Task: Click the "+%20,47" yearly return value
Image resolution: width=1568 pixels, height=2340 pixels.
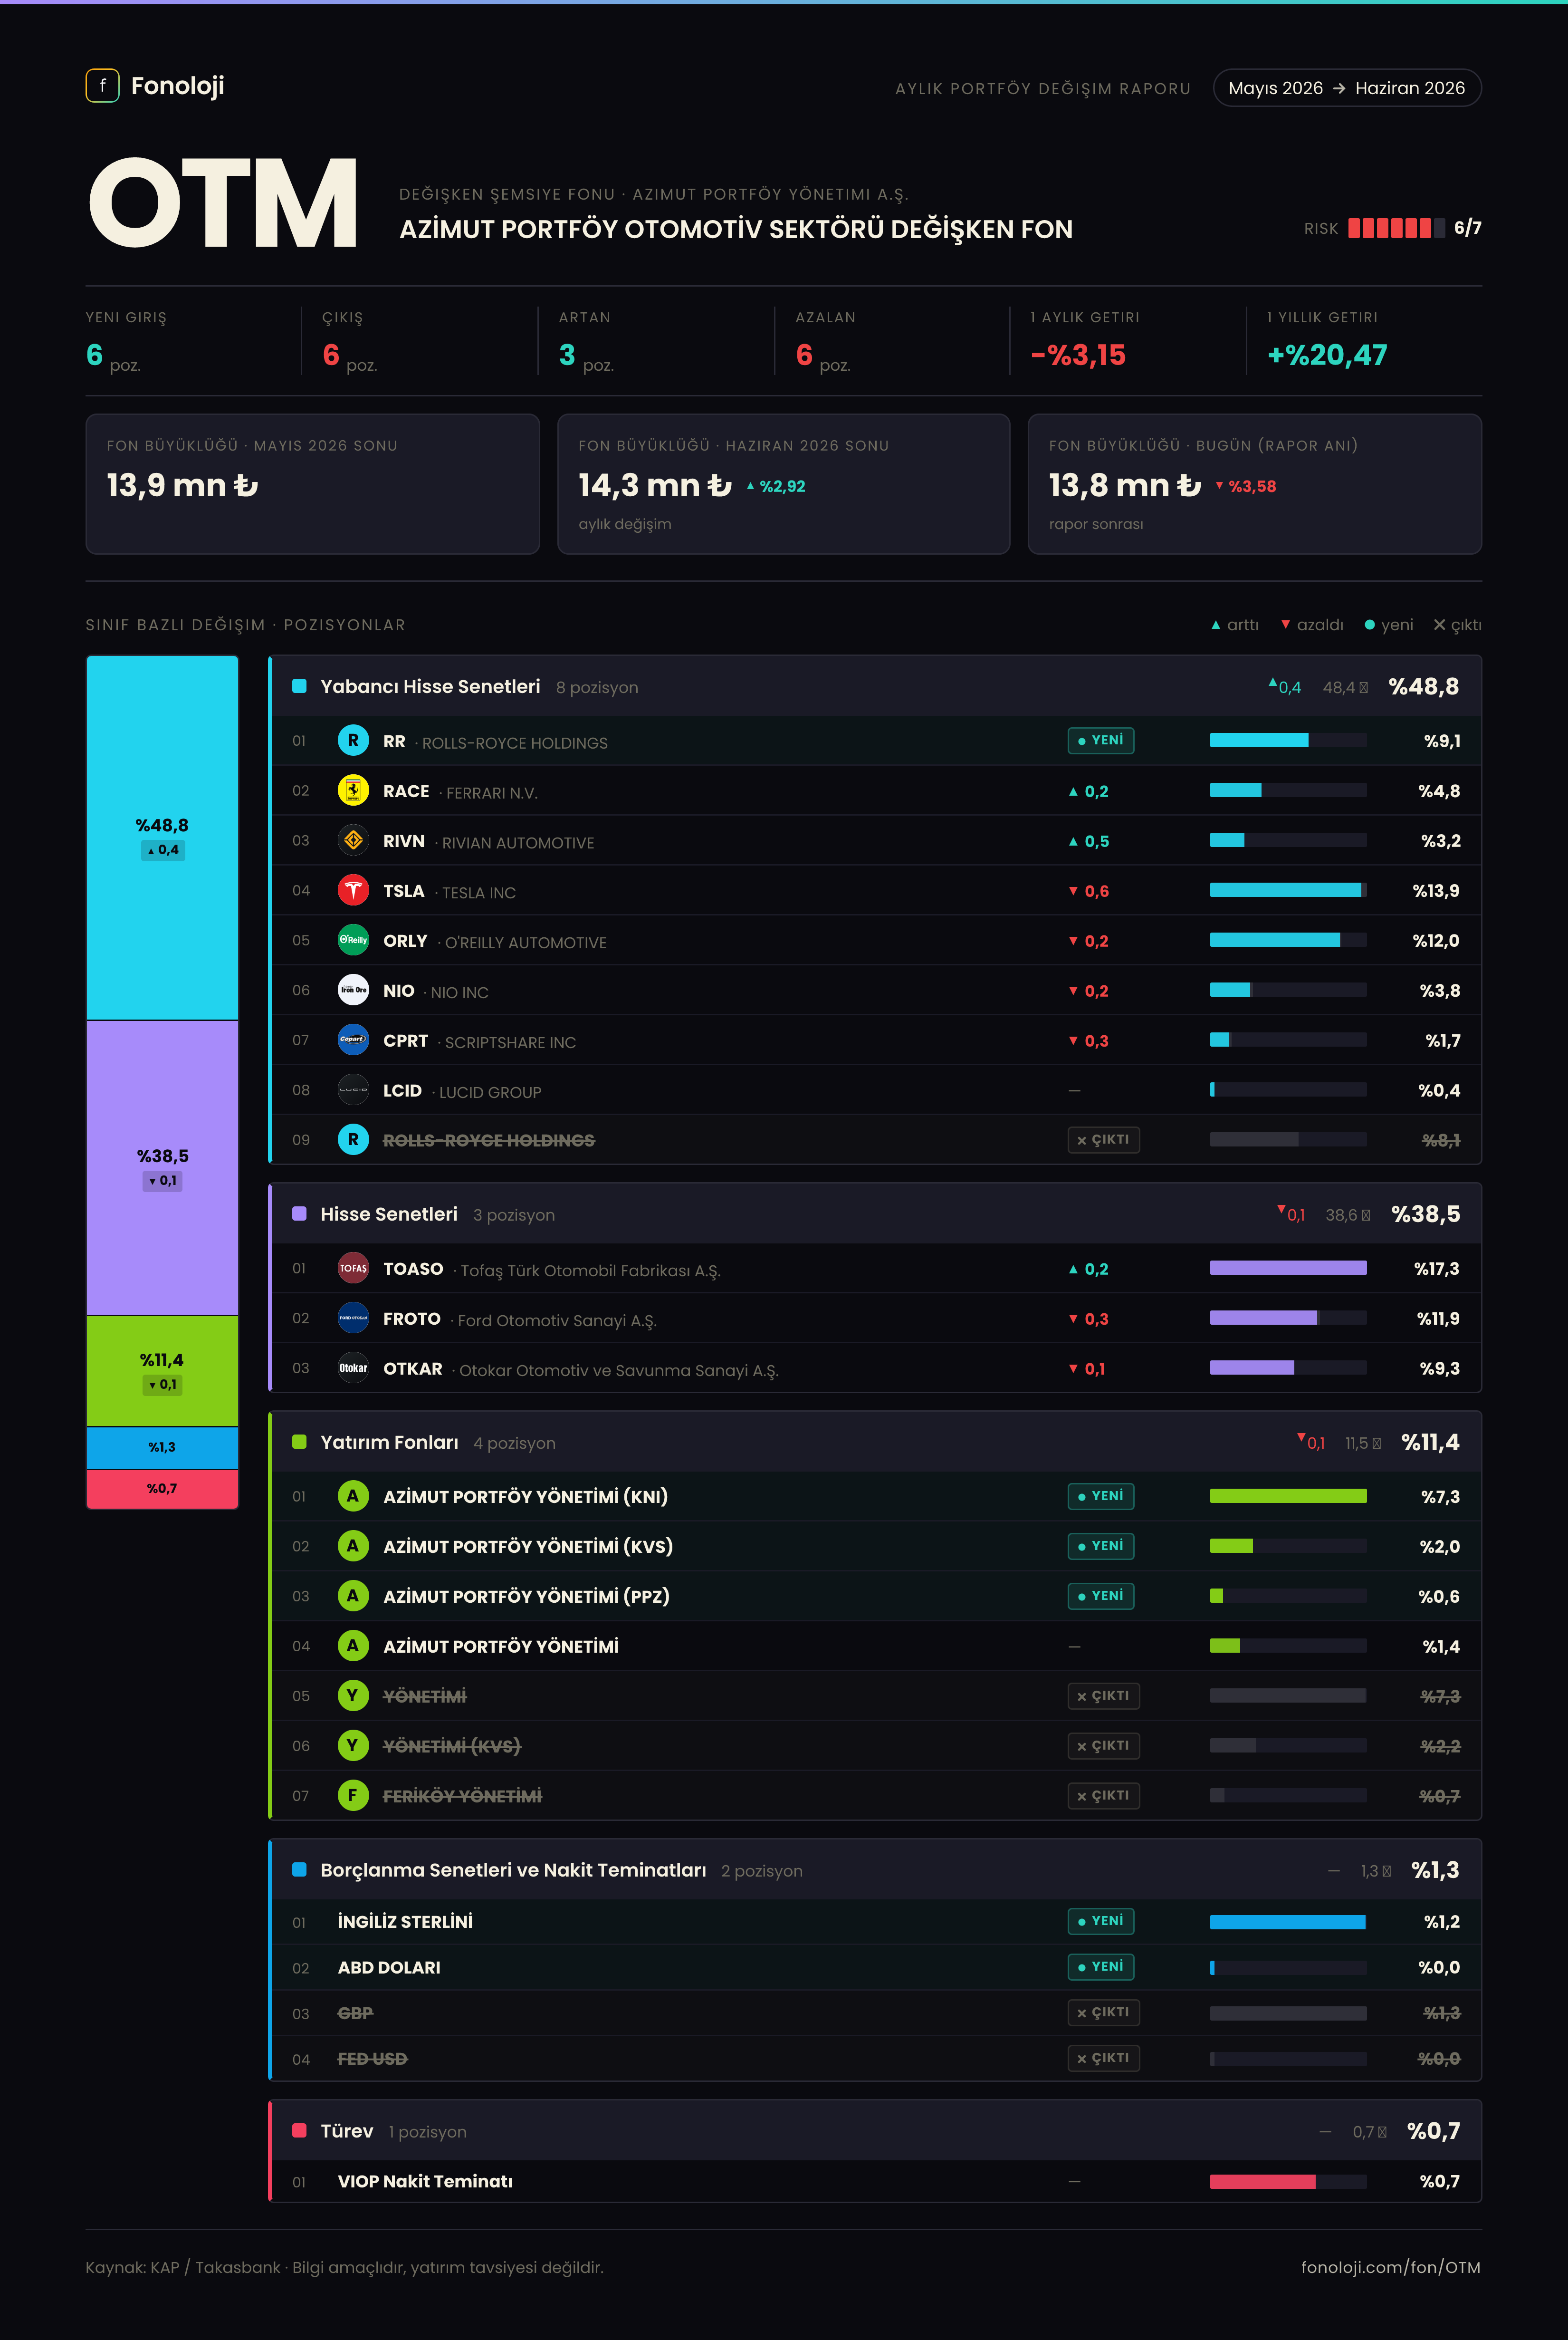Action: tap(1327, 355)
